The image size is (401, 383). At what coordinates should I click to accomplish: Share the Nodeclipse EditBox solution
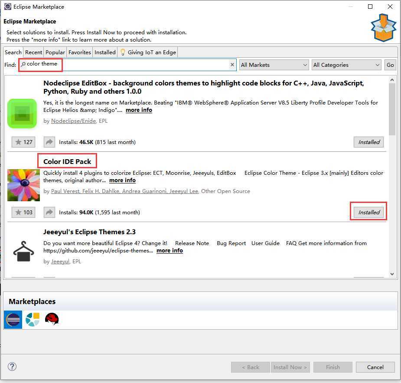(49, 142)
